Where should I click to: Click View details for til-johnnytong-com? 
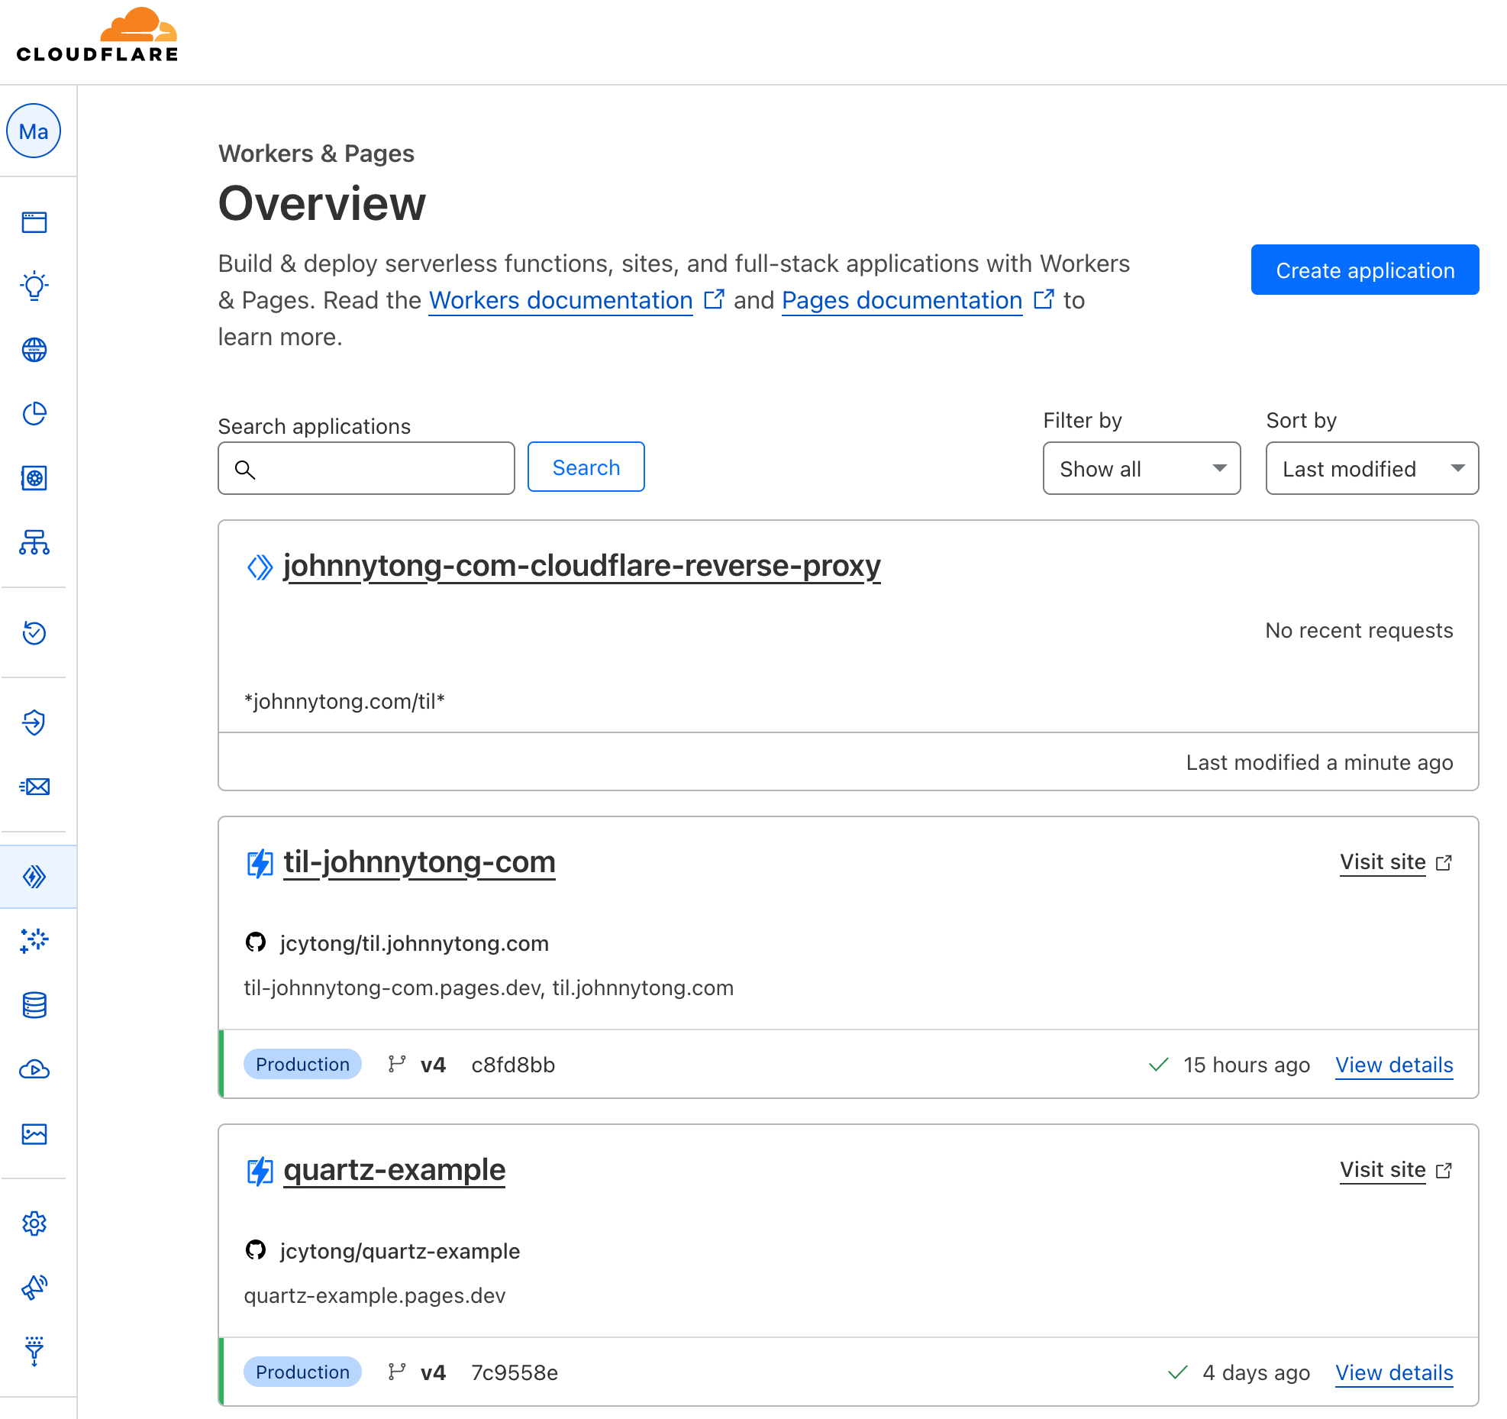point(1393,1065)
